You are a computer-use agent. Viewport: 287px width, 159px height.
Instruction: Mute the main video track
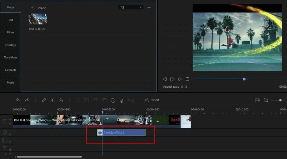(11, 120)
